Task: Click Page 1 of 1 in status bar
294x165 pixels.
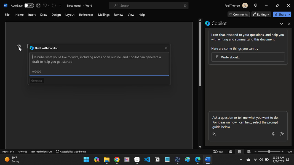Action: [8, 152]
